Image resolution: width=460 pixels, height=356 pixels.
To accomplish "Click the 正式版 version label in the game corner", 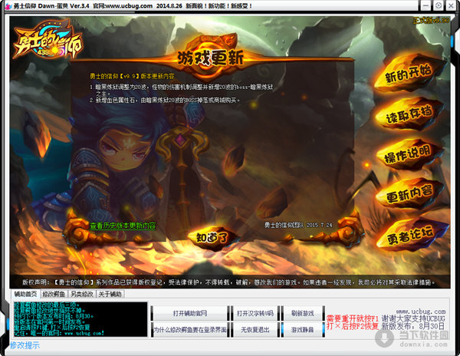I will [x=431, y=21].
